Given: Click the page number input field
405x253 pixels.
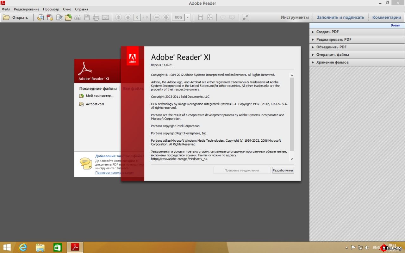Looking at the screenshot, I should click(x=137, y=17).
